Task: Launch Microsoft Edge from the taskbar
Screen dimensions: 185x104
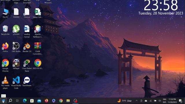Action: click(25, 101)
